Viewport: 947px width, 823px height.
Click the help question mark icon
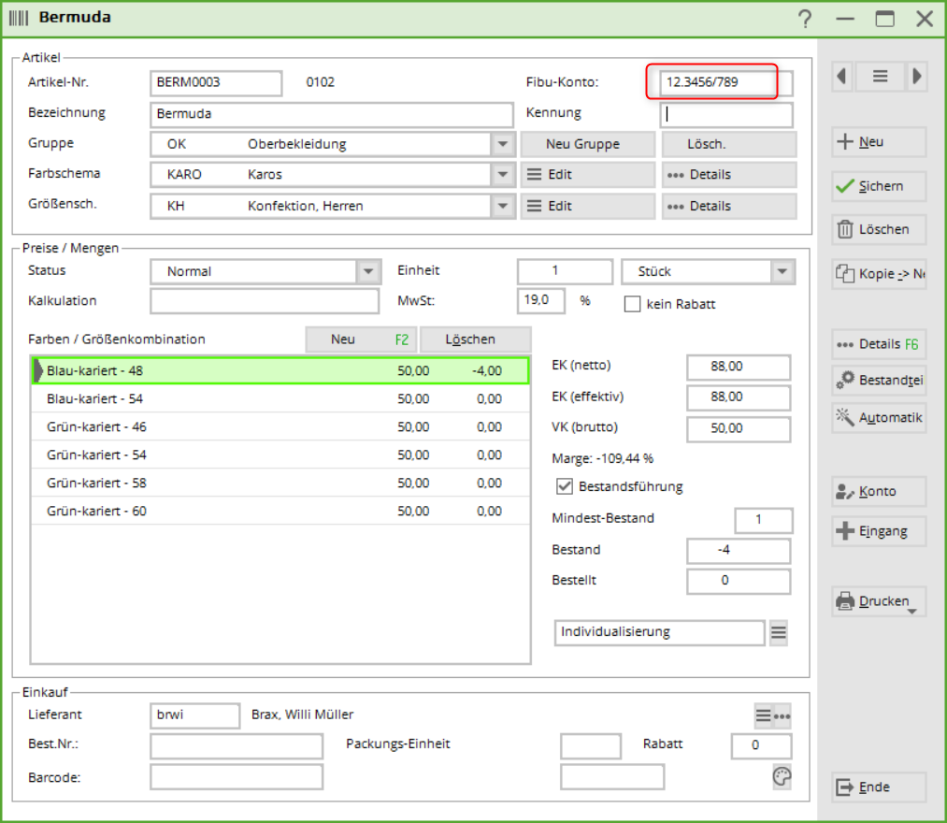point(805,19)
